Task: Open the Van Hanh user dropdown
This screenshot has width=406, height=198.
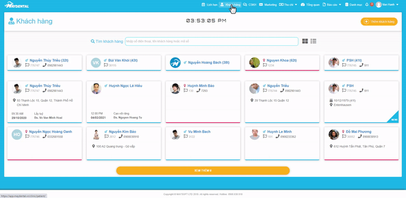Action: (x=387, y=5)
